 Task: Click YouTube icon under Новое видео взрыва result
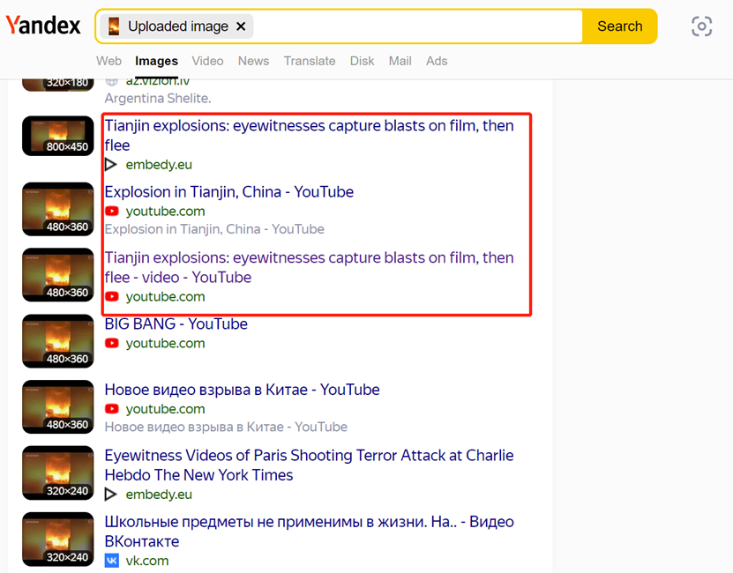(112, 409)
